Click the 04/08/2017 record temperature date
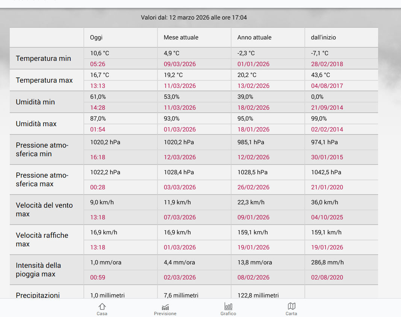This screenshot has width=401, height=317. [x=327, y=86]
